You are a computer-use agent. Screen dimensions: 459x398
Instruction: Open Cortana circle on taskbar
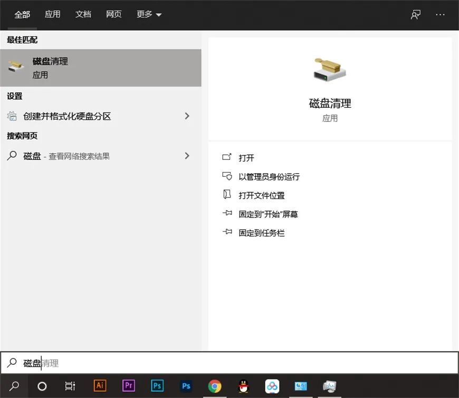coord(42,386)
